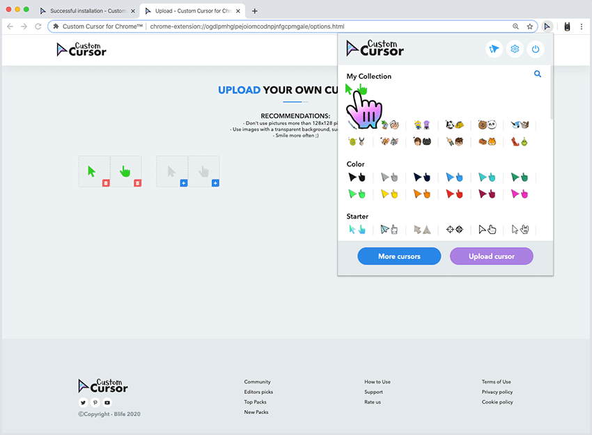Add a new hand pointer image
Screen dimensions: 592x435
pos(215,183)
